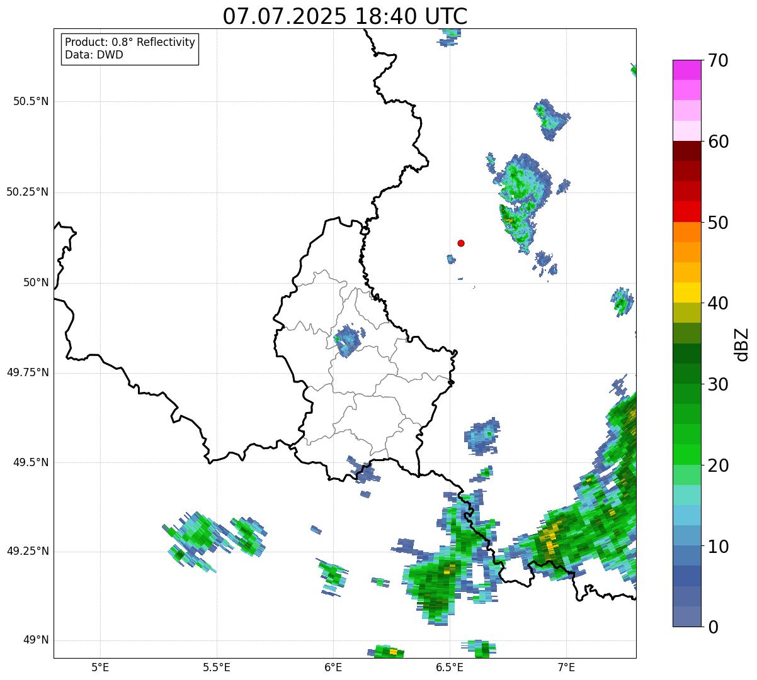This screenshot has width=757, height=680.
Task: Click the colorbar tick label 70
Action: (x=718, y=60)
